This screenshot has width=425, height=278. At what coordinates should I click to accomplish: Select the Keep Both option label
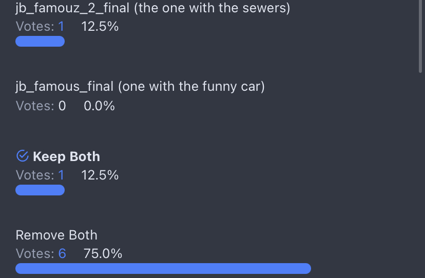[66, 156]
